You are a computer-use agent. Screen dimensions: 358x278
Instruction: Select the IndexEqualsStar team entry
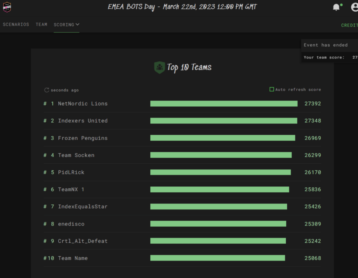(83, 207)
